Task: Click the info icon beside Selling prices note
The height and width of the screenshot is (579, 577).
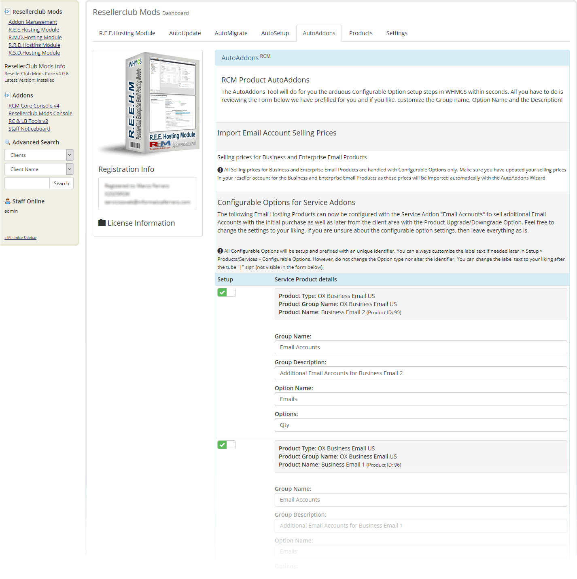Action: 220,170
